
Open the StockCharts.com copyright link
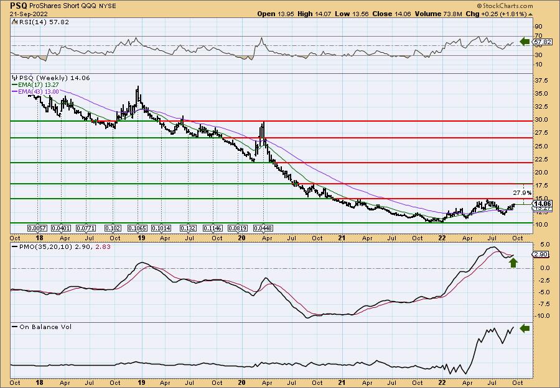pos(505,6)
